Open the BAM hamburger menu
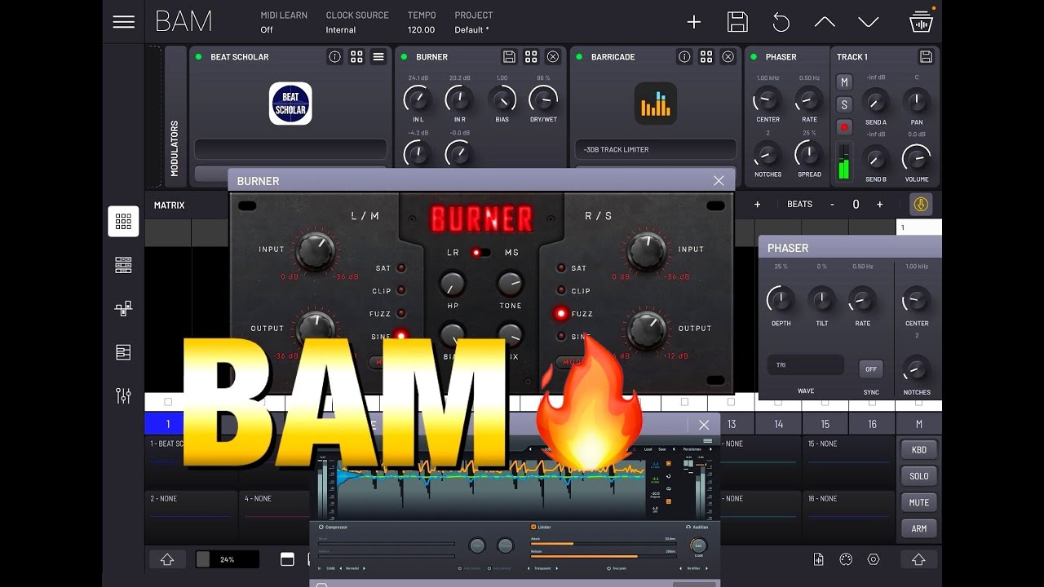Image resolution: width=1044 pixels, height=587 pixels. [x=124, y=22]
